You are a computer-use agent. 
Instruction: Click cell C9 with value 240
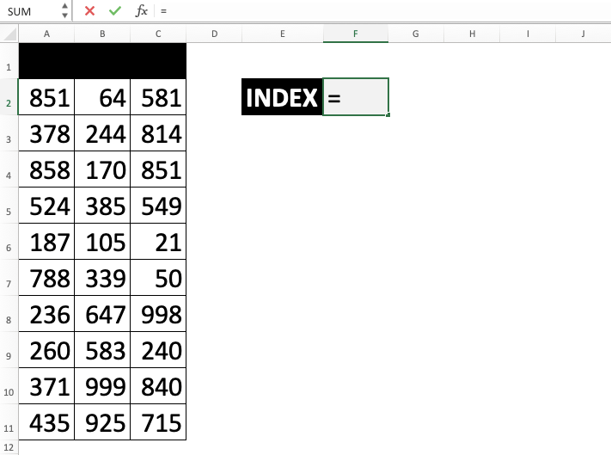(158, 350)
